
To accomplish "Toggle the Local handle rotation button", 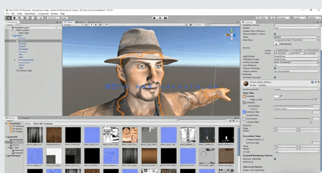I will 62,18.
